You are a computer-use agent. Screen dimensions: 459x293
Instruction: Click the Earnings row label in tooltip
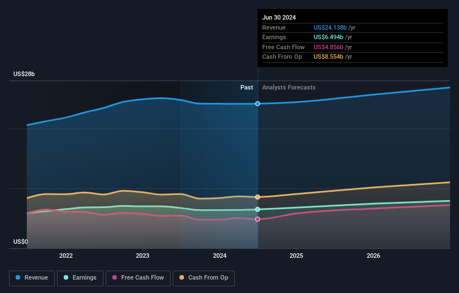click(x=274, y=37)
